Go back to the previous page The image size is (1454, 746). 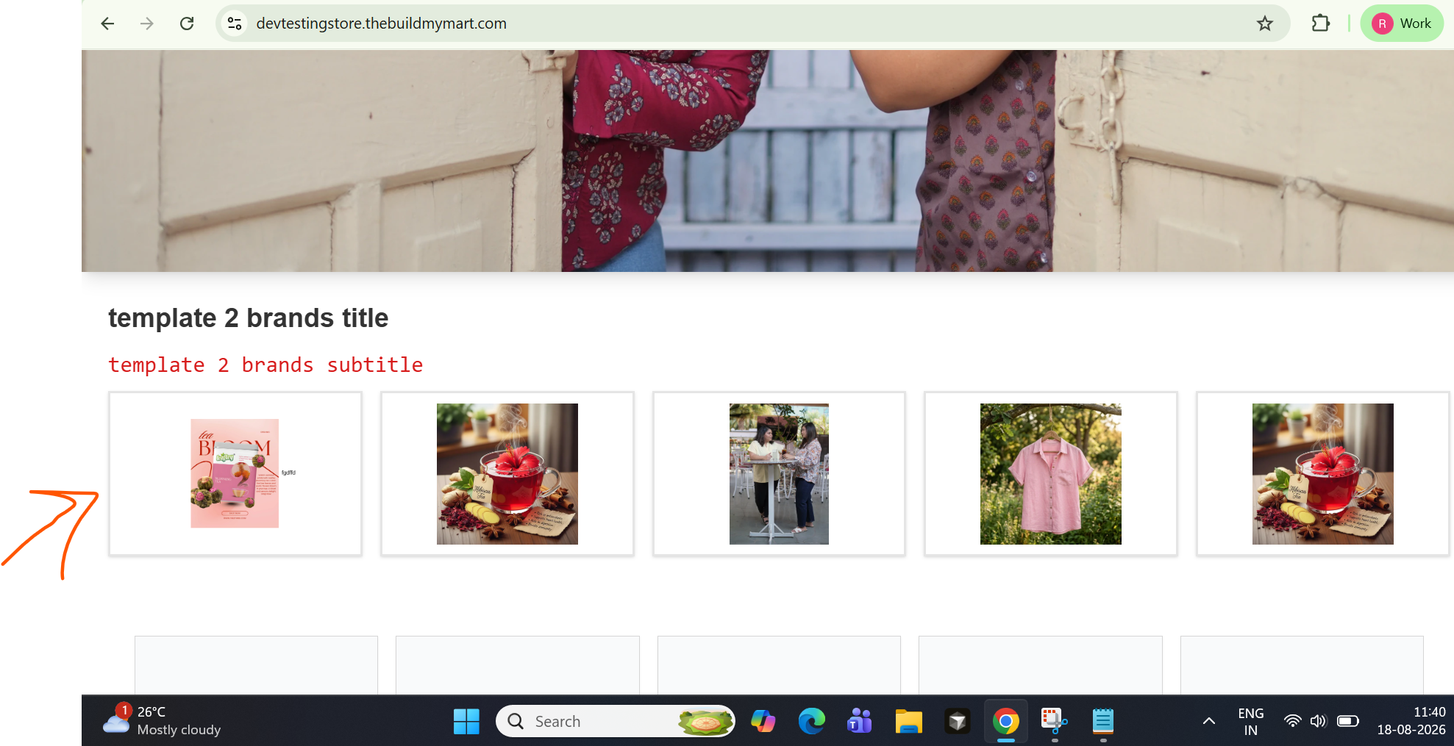pos(107,24)
